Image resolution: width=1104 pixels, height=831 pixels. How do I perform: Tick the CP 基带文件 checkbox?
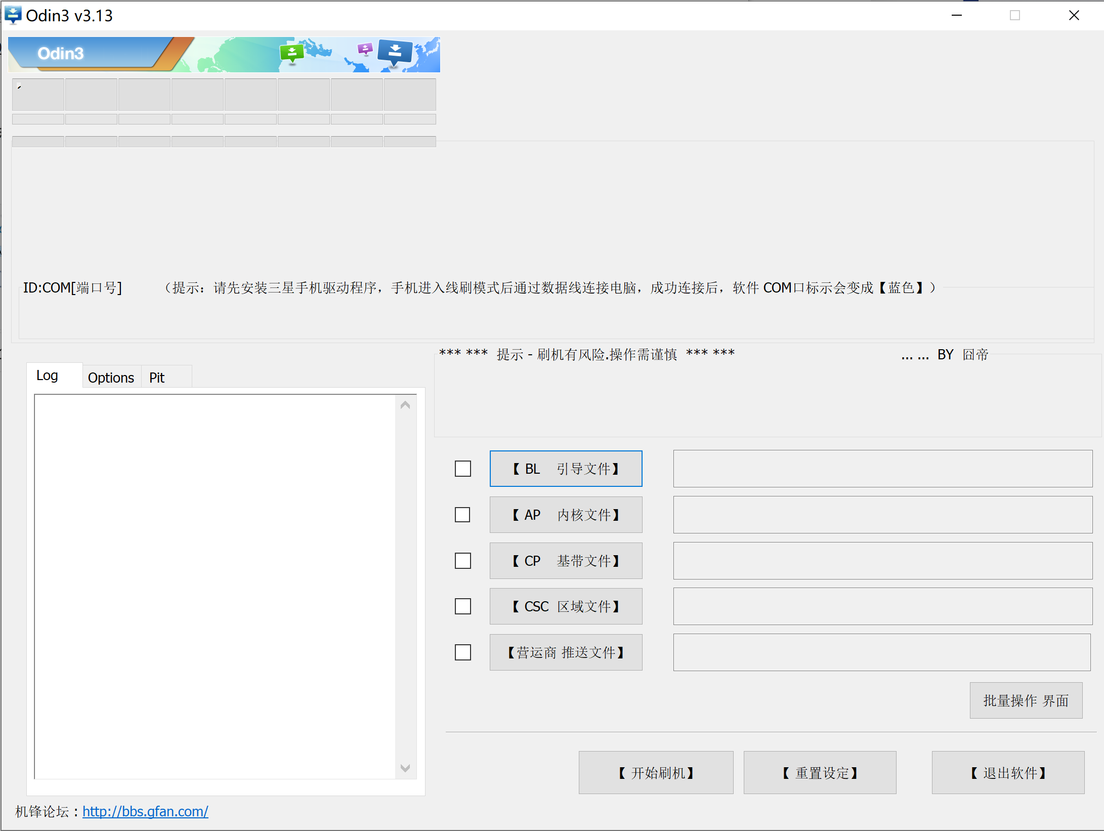pos(462,561)
